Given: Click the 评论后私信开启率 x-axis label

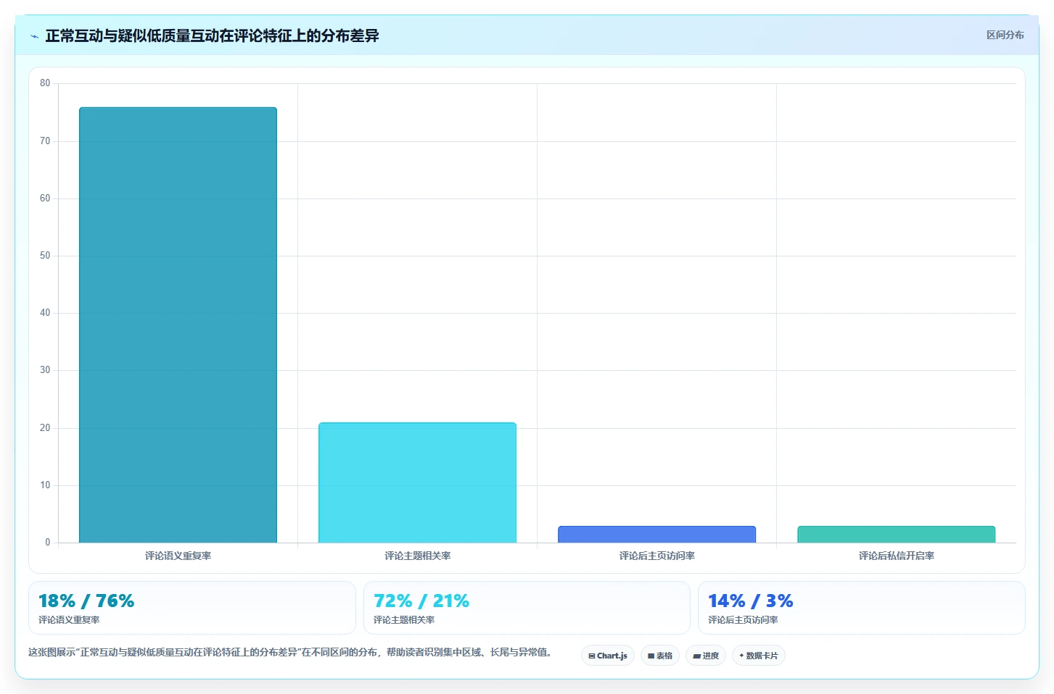Looking at the screenshot, I should 896,556.
